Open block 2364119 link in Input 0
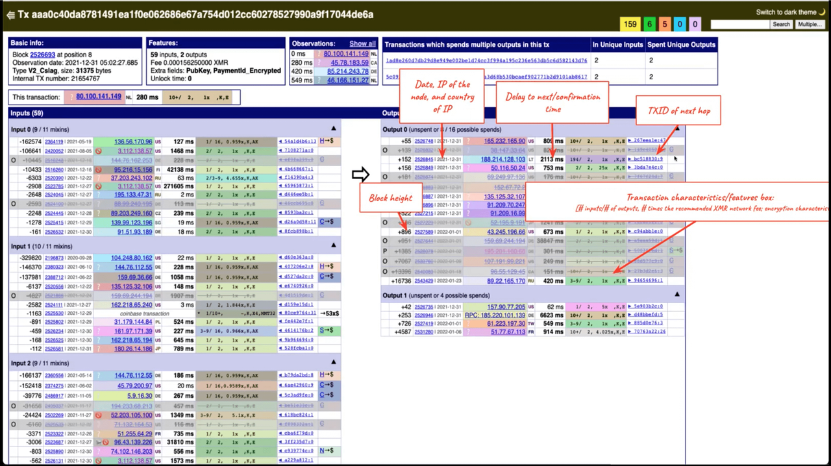The image size is (831, 466). 54,141
